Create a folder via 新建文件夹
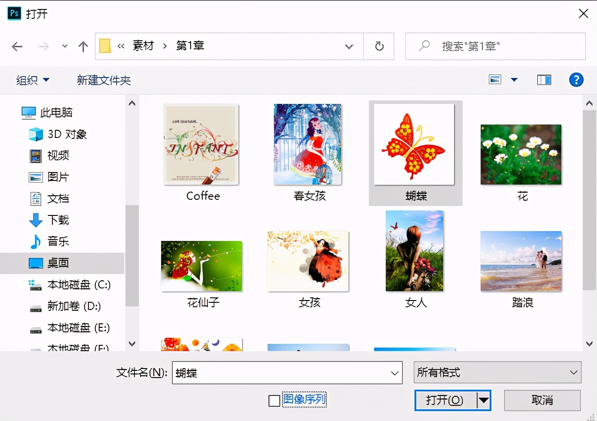Image resolution: width=597 pixels, height=421 pixels. pos(103,80)
